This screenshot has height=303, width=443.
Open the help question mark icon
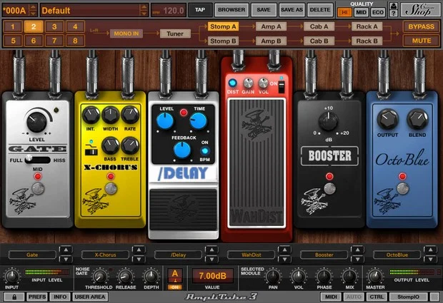point(394,14)
